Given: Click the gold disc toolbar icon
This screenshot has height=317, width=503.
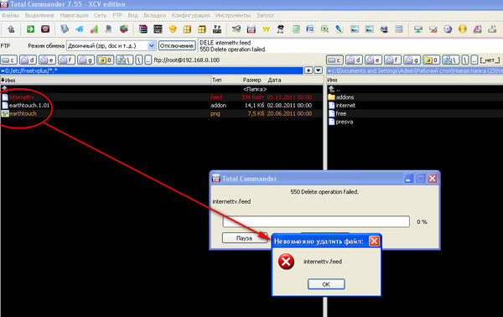Looking at the screenshot, I should point(462,29).
